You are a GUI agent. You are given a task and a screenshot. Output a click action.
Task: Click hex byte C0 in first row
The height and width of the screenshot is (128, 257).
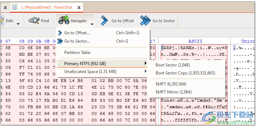(x=22, y=48)
